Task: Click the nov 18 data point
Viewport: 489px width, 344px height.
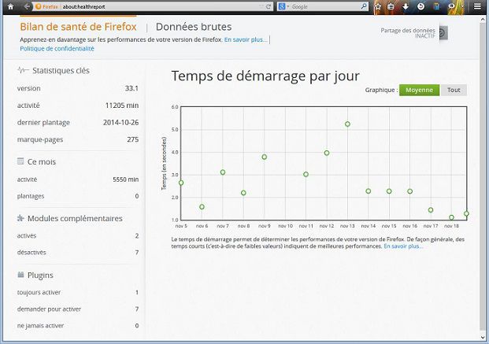Action: pyautogui.click(x=451, y=217)
